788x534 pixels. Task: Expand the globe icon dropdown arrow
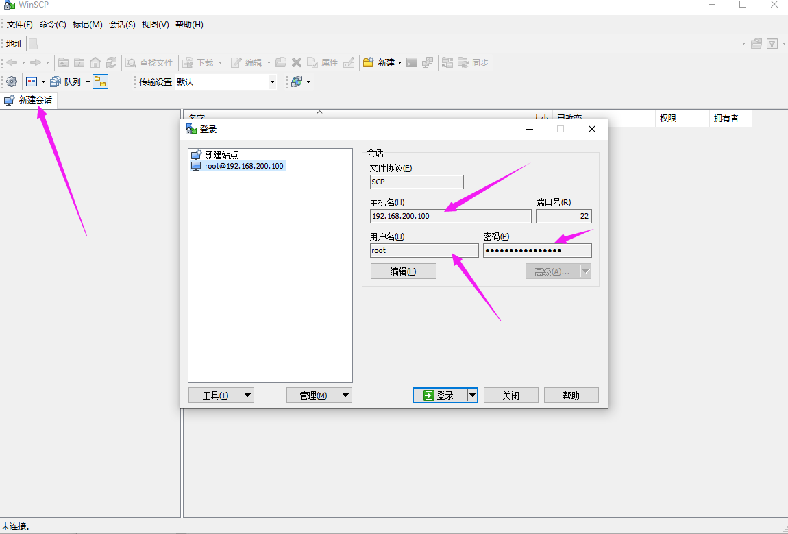coord(308,82)
